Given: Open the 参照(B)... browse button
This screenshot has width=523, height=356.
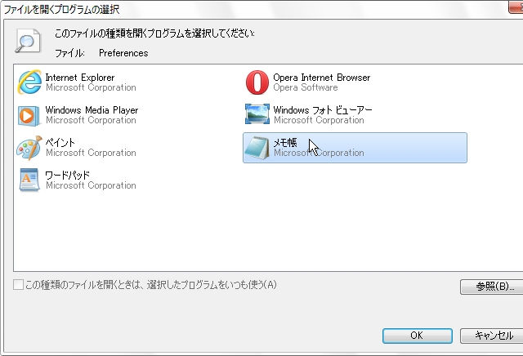Looking at the screenshot, I should coord(494,287).
